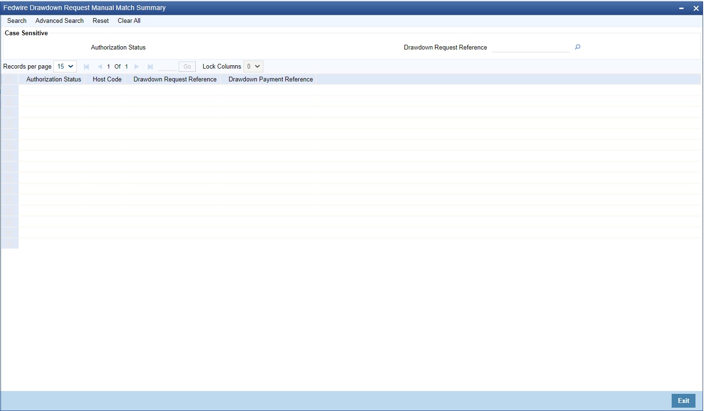Screen dimensions: 705x411
Task: Click the page number input box
Action: point(167,67)
